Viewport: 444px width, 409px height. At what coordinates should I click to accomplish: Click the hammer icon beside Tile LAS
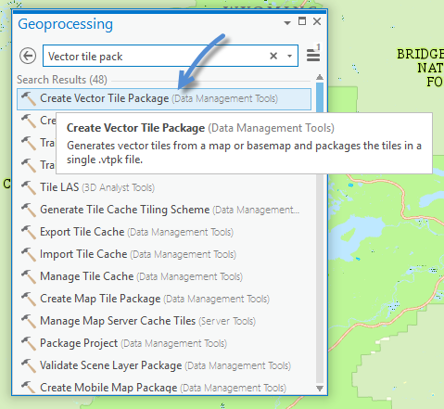tap(29, 187)
